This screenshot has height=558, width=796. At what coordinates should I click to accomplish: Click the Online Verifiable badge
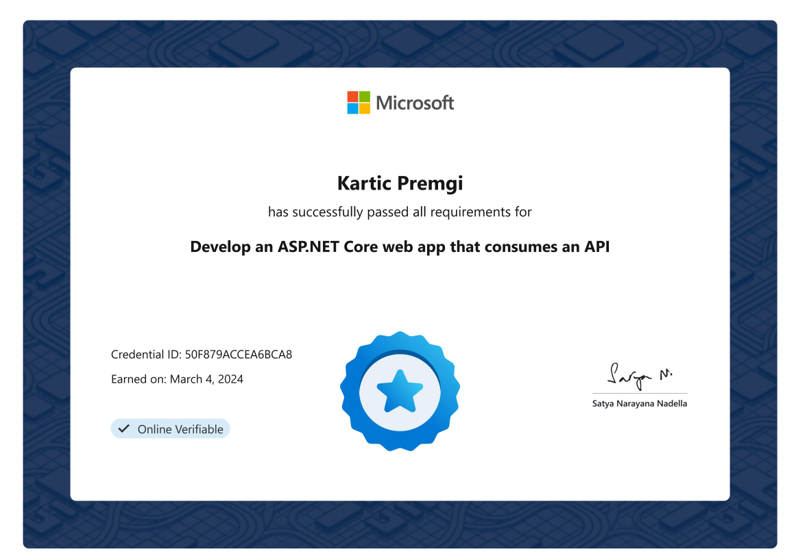point(171,429)
